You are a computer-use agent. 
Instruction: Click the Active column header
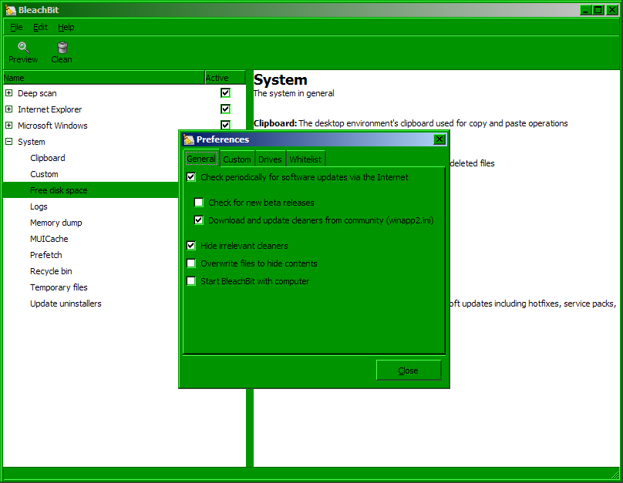click(x=224, y=78)
